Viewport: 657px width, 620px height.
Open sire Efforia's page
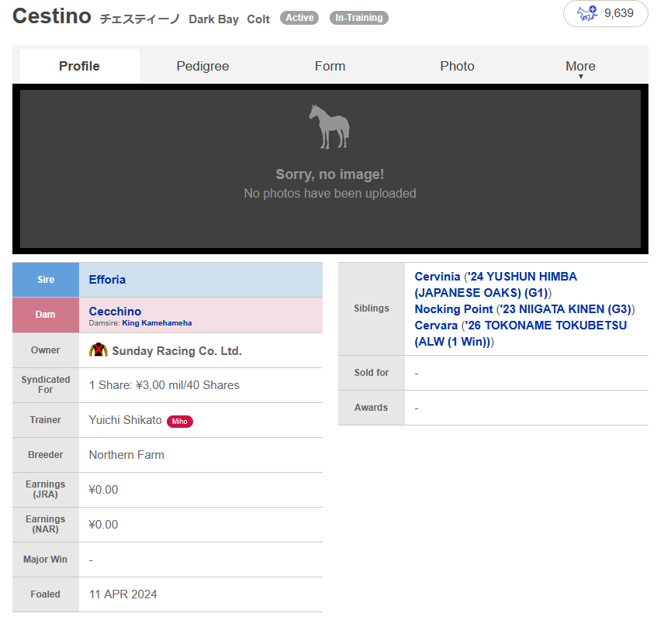click(x=107, y=280)
